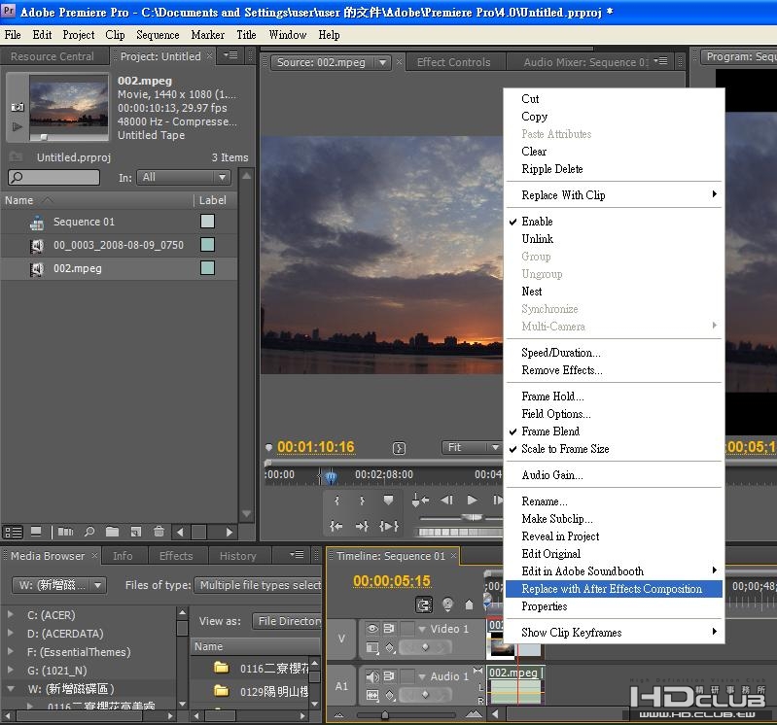
Task: Toggle the track lock box on Video 1
Action: (406, 629)
